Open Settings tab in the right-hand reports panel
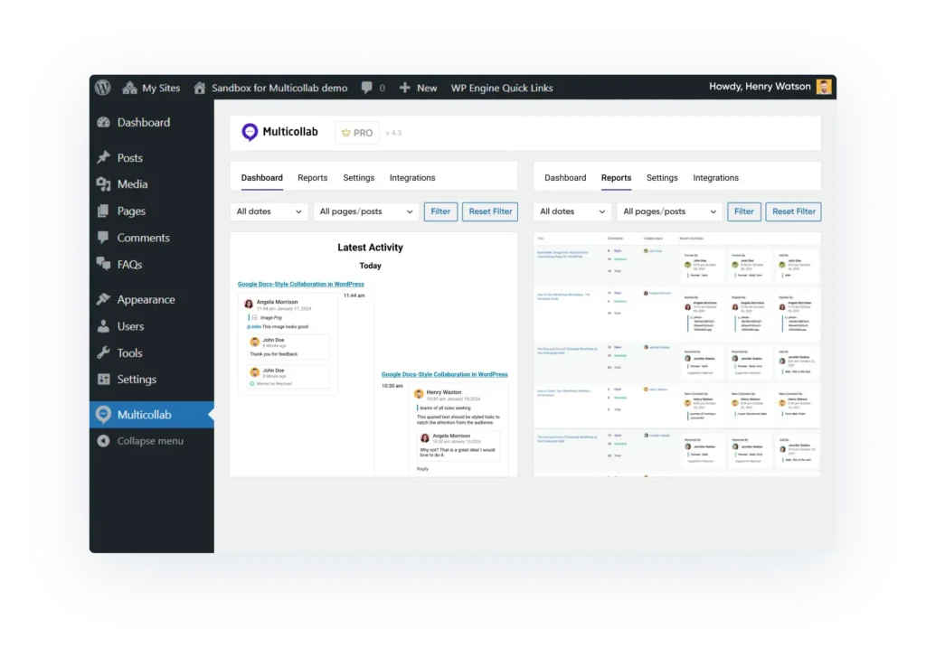 662,178
